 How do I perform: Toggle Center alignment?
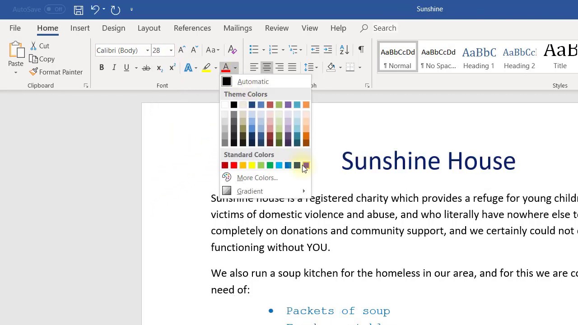pos(267,68)
